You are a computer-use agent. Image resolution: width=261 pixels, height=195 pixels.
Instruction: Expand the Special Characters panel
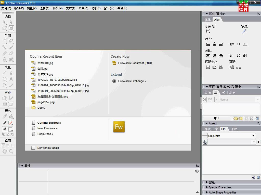point(207,187)
